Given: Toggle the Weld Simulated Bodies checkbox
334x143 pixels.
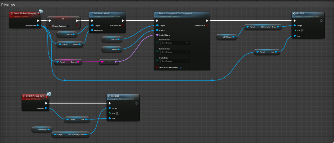Looking at the screenshot, I should click(180, 67).
